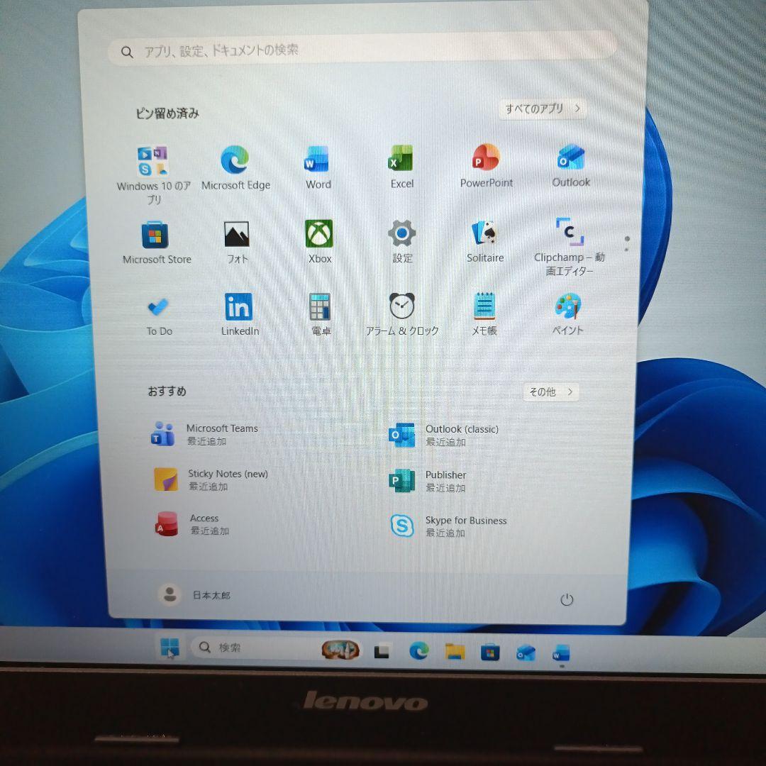The height and width of the screenshot is (766, 766).
Task: Click the Start menu search field
Action: click(x=362, y=49)
